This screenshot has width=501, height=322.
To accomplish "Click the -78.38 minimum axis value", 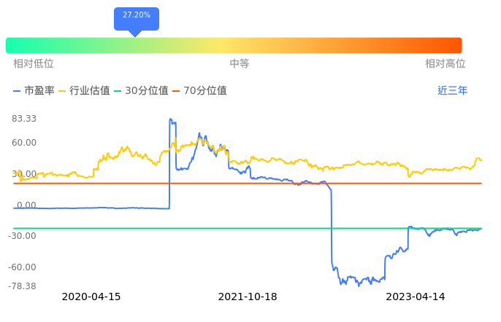I will pyautogui.click(x=23, y=286).
